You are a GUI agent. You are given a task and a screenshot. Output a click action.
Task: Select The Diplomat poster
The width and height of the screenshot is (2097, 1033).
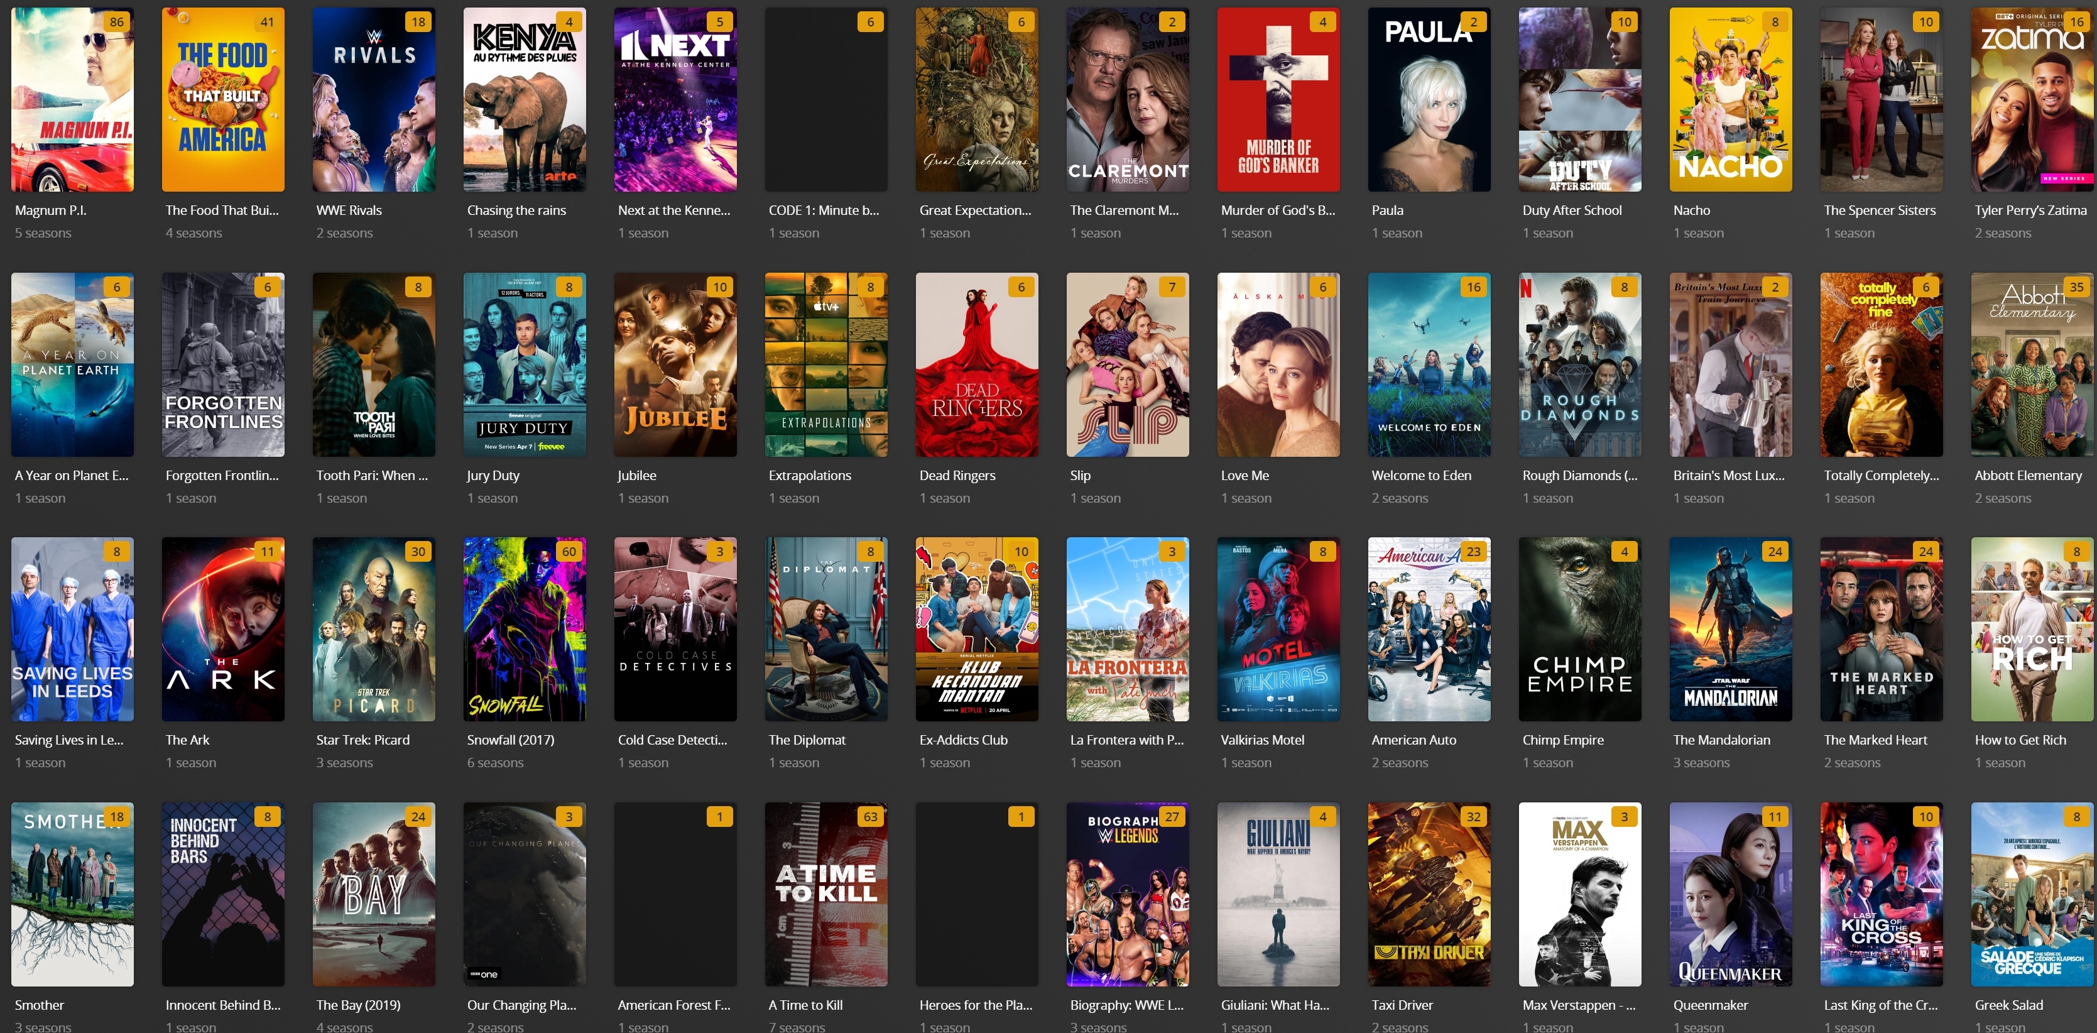(826, 629)
